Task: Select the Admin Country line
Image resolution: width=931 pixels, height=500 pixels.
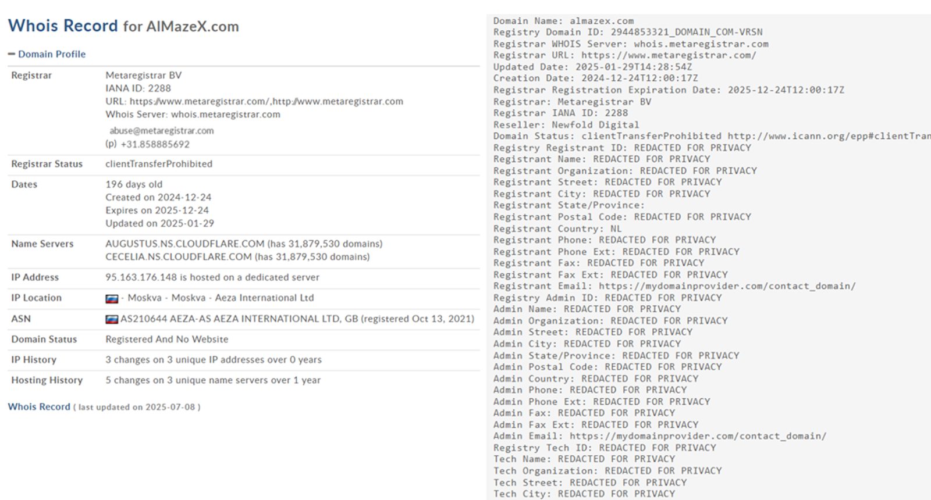Action: 596,378
